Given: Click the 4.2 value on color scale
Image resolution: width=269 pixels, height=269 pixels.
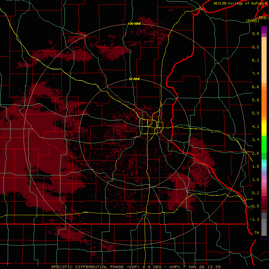Looking at the screenshot, I should coord(256,127).
